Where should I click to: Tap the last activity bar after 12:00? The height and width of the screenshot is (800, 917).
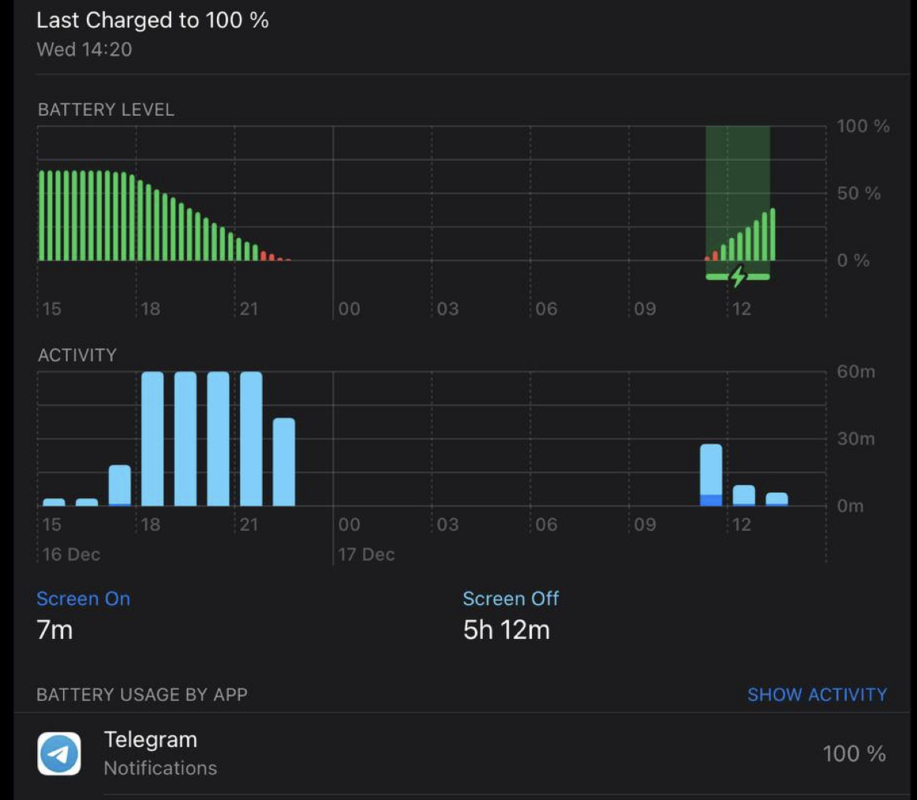777,499
